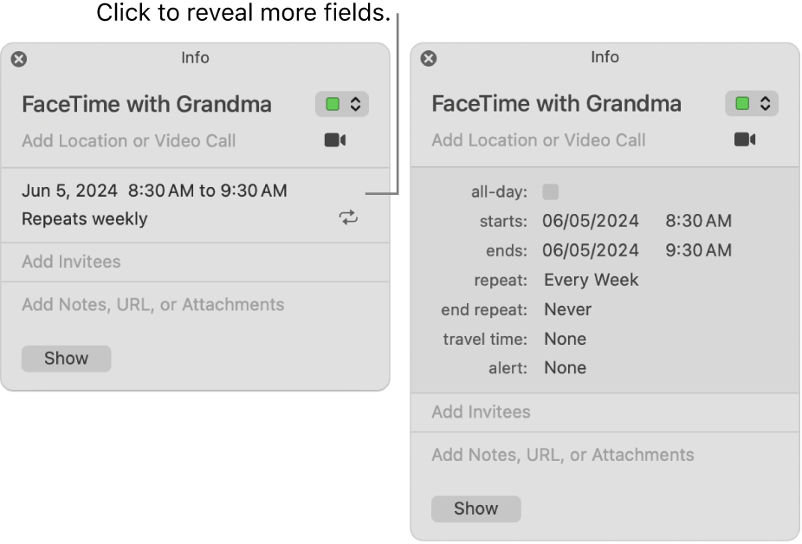802x544 pixels.
Task: Click the camera icon in the expanded Info window
Action: (746, 139)
